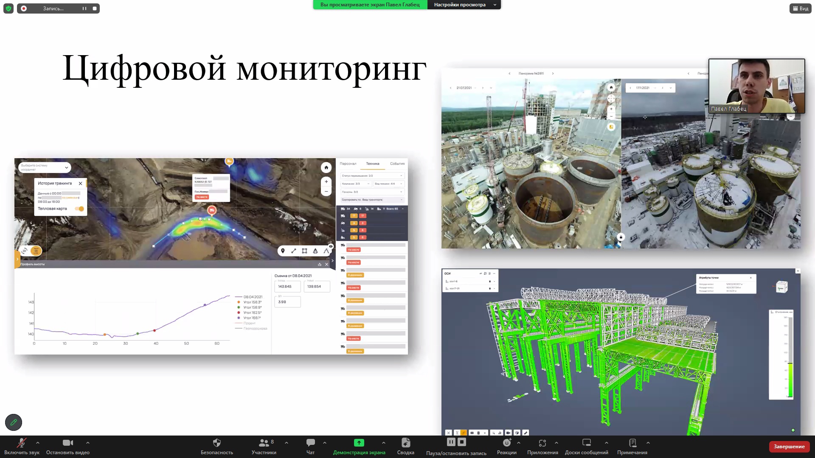815x458 pixels.
Task: Open Геозоны 3/3 filter dropdown
Action: 372,192
